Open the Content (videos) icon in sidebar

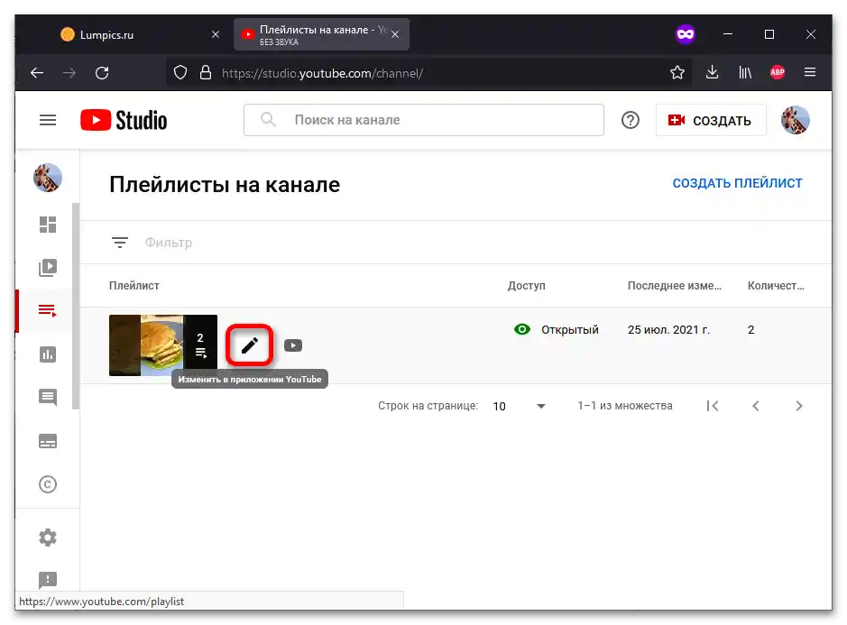48,267
